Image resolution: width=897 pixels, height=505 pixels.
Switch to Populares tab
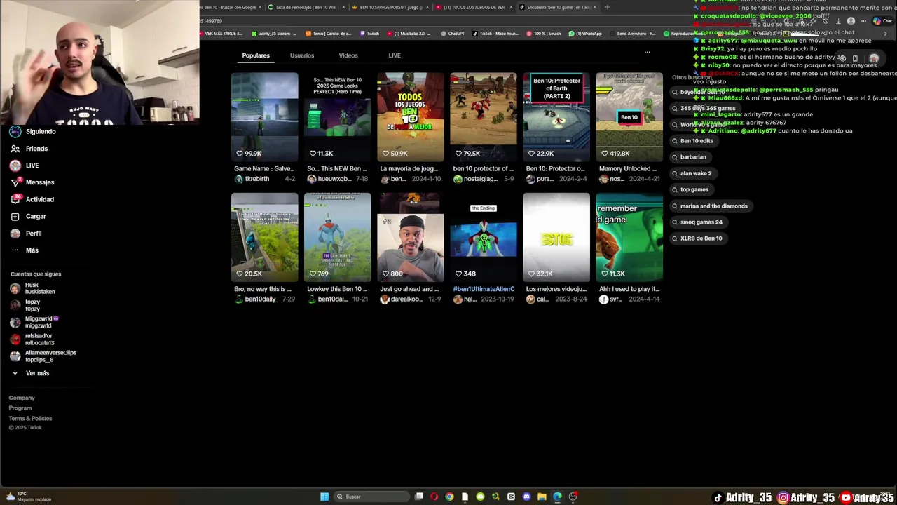coord(256,55)
